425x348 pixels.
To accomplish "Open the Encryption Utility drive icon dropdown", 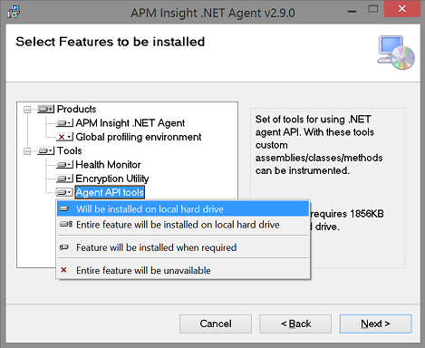I will point(64,179).
